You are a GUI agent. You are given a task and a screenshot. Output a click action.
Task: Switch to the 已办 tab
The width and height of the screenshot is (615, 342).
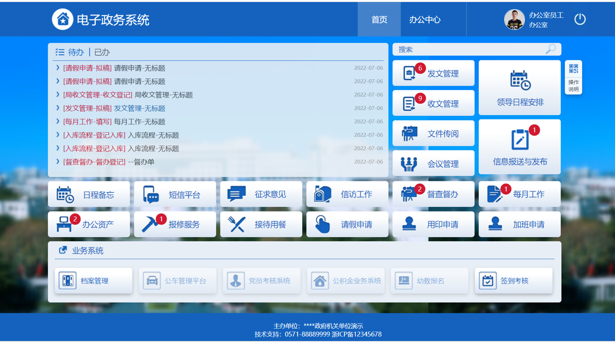(x=102, y=52)
